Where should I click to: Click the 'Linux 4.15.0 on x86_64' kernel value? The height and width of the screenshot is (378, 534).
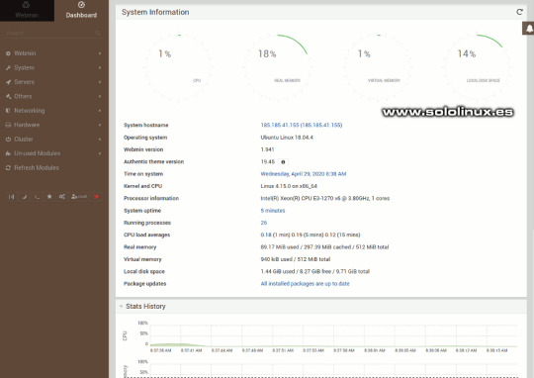click(289, 186)
